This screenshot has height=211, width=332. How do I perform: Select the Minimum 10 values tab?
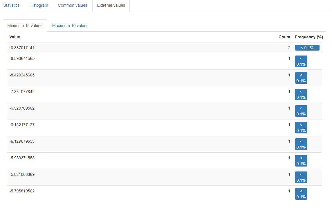click(x=25, y=26)
